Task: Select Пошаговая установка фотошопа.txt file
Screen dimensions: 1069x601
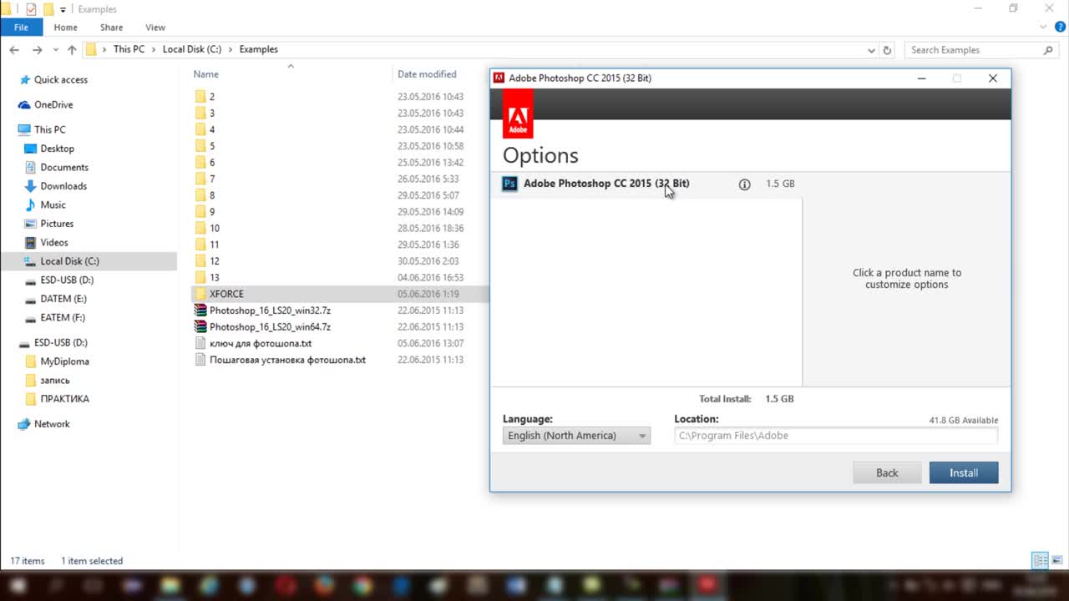Action: pos(287,361)
